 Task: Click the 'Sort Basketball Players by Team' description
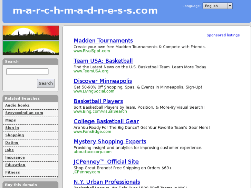pyautogui.click(x=139, y=107)
